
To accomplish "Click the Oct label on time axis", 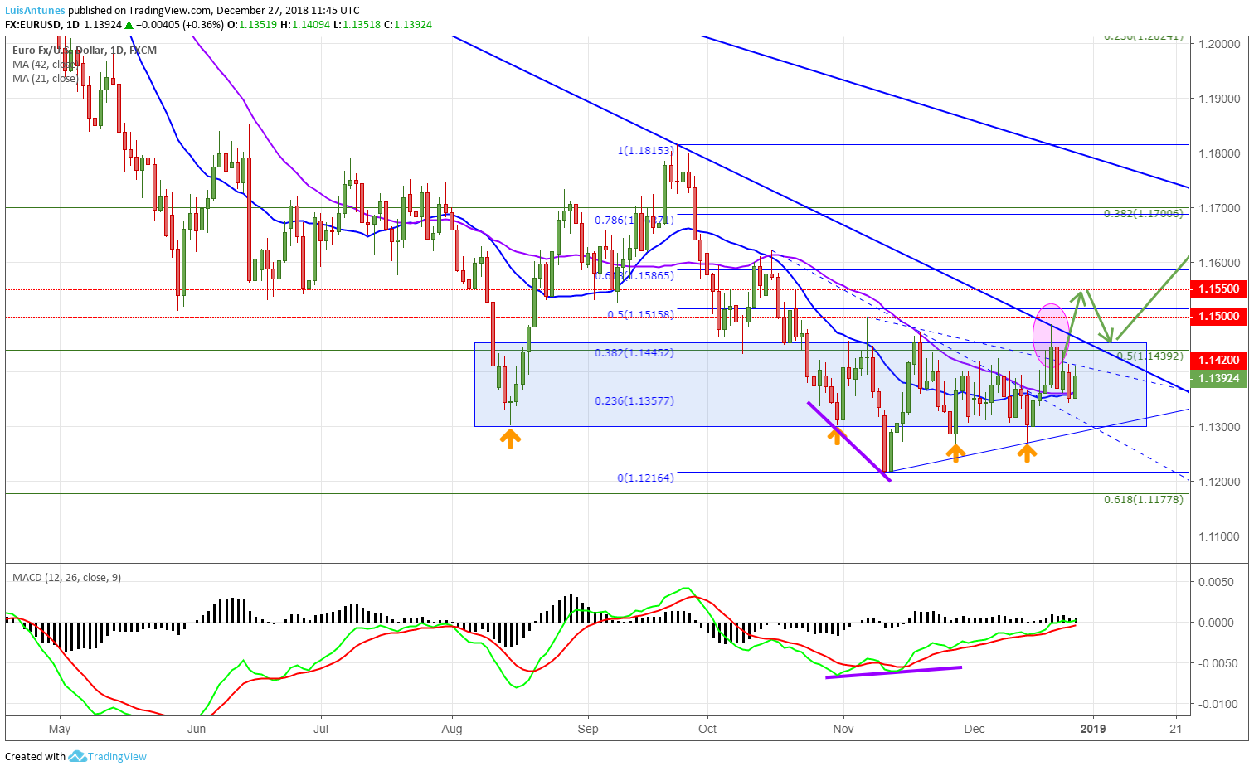I will (707, 729).
